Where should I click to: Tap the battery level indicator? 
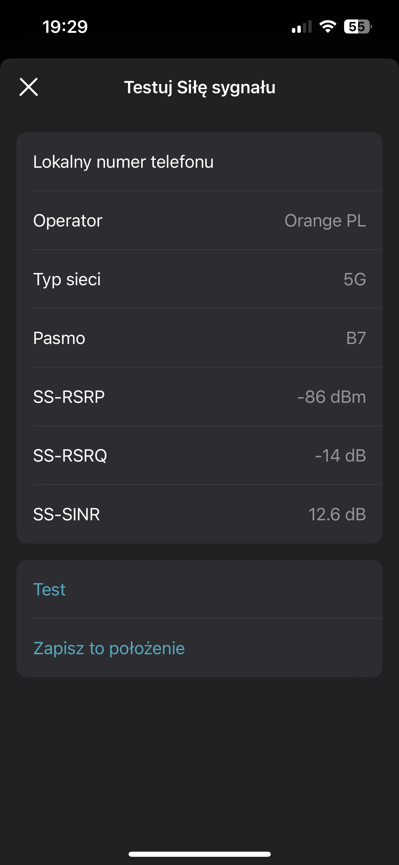357,27
